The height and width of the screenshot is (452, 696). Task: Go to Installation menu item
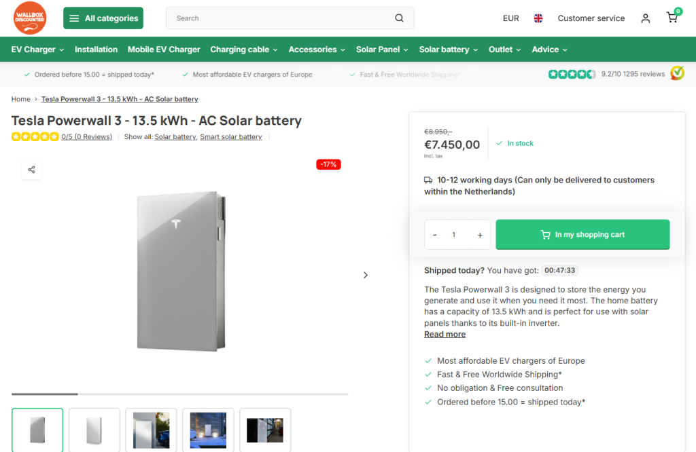[x=96, y=49]
